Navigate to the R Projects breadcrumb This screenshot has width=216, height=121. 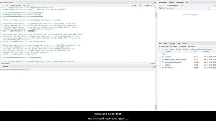(186, 49)
